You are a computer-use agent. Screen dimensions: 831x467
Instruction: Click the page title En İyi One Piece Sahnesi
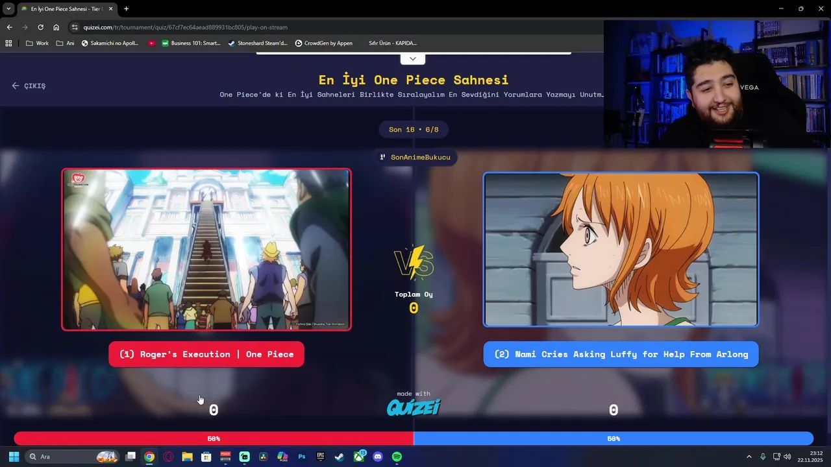click(414, 80)
